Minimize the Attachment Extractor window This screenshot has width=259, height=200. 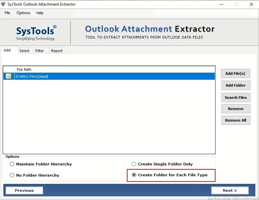tap(221, 4)
